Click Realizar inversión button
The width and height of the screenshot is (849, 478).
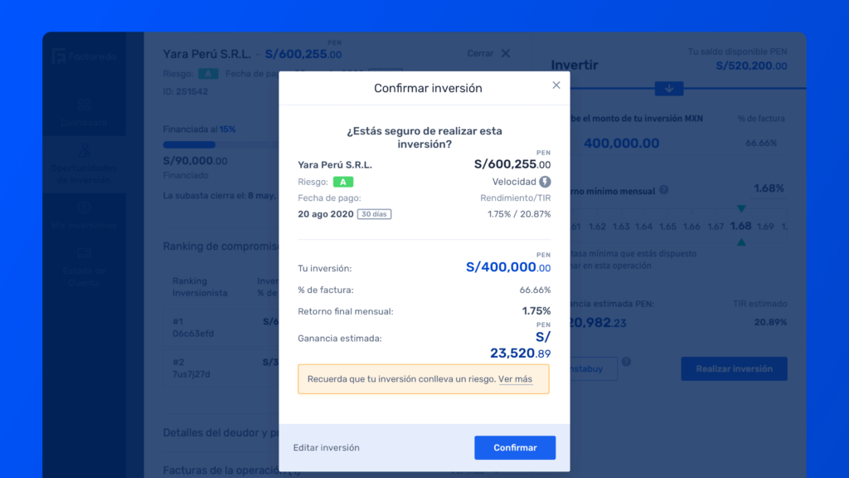734,368
